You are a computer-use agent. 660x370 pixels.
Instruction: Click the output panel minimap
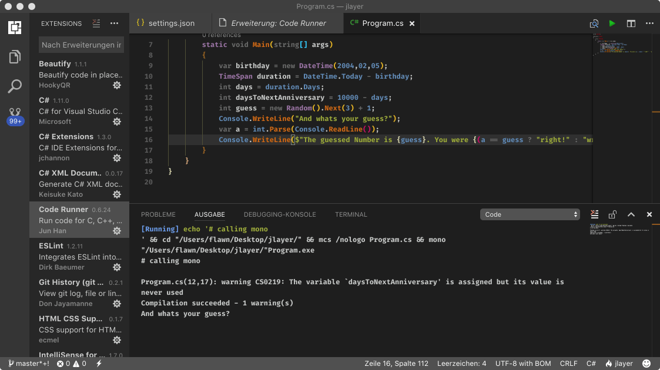[619, 229]
